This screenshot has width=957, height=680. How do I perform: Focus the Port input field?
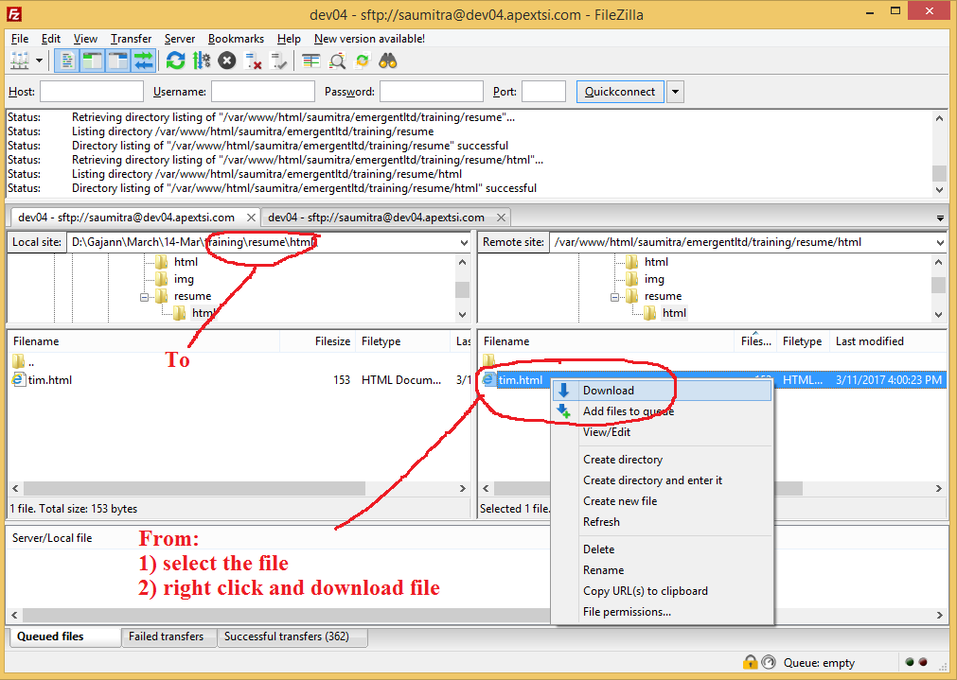pos(543,92)
